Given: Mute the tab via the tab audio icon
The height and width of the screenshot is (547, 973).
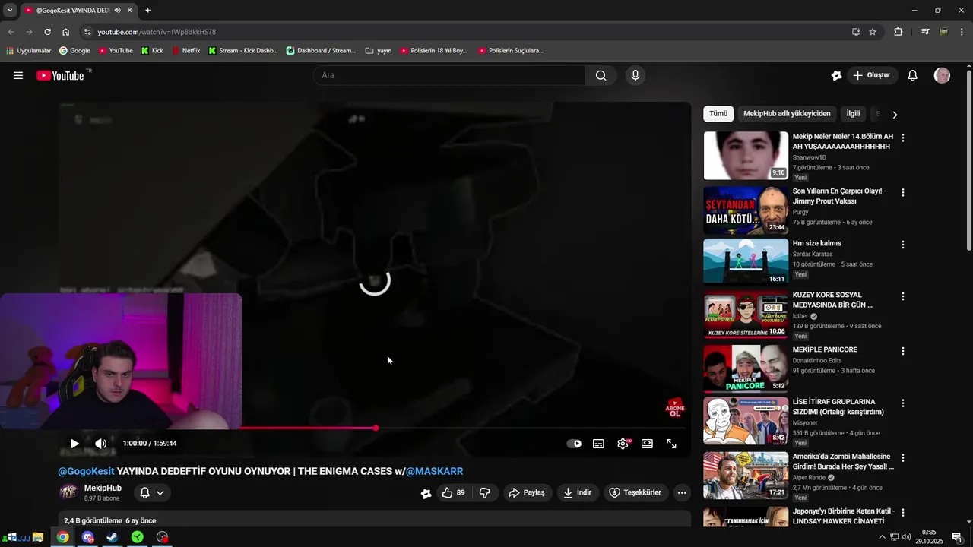Looking at the screenshot, I should [117, 11].
